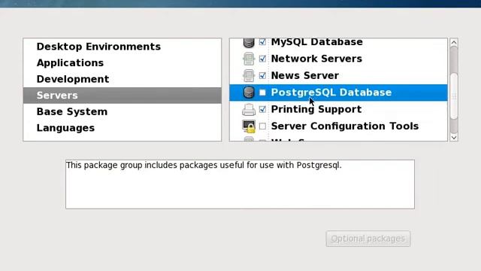Viewport: 481px width, 271px height.
Task: Select the Languages category
Action: coord(122,128)
